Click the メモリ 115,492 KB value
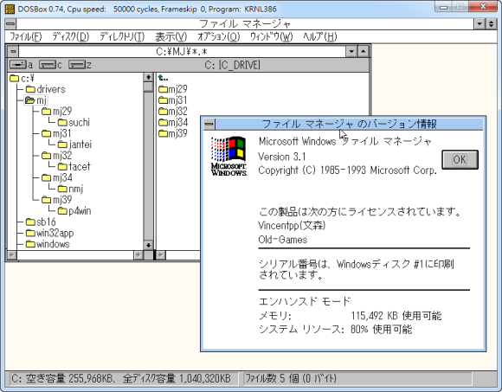Viewport: 502px width, 392px height. [396, 316]
